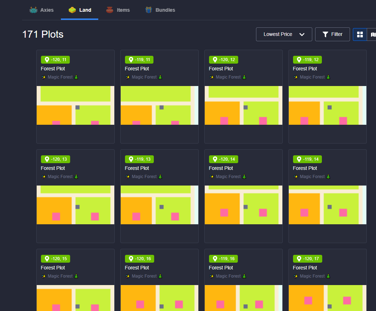Click the -119, 16 coordinate badge text
This screenshot has height=311, width=376.
(227, 258)
